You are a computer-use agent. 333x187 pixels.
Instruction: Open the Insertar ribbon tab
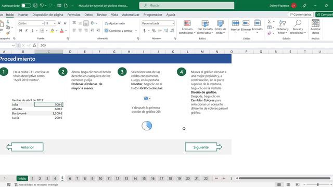[x=23, y=15]
